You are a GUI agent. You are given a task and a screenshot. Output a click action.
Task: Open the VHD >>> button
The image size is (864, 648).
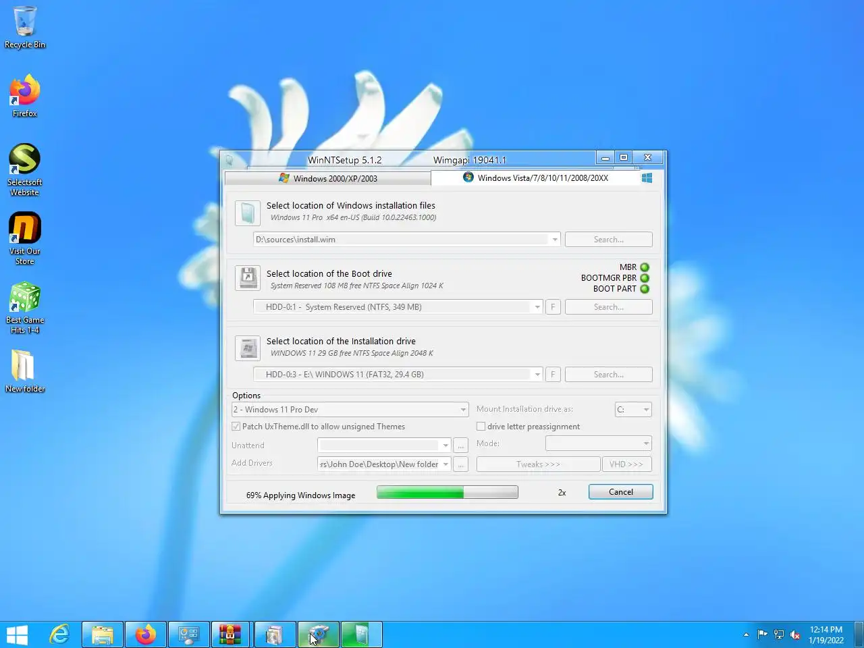click(x=626, y=464)
